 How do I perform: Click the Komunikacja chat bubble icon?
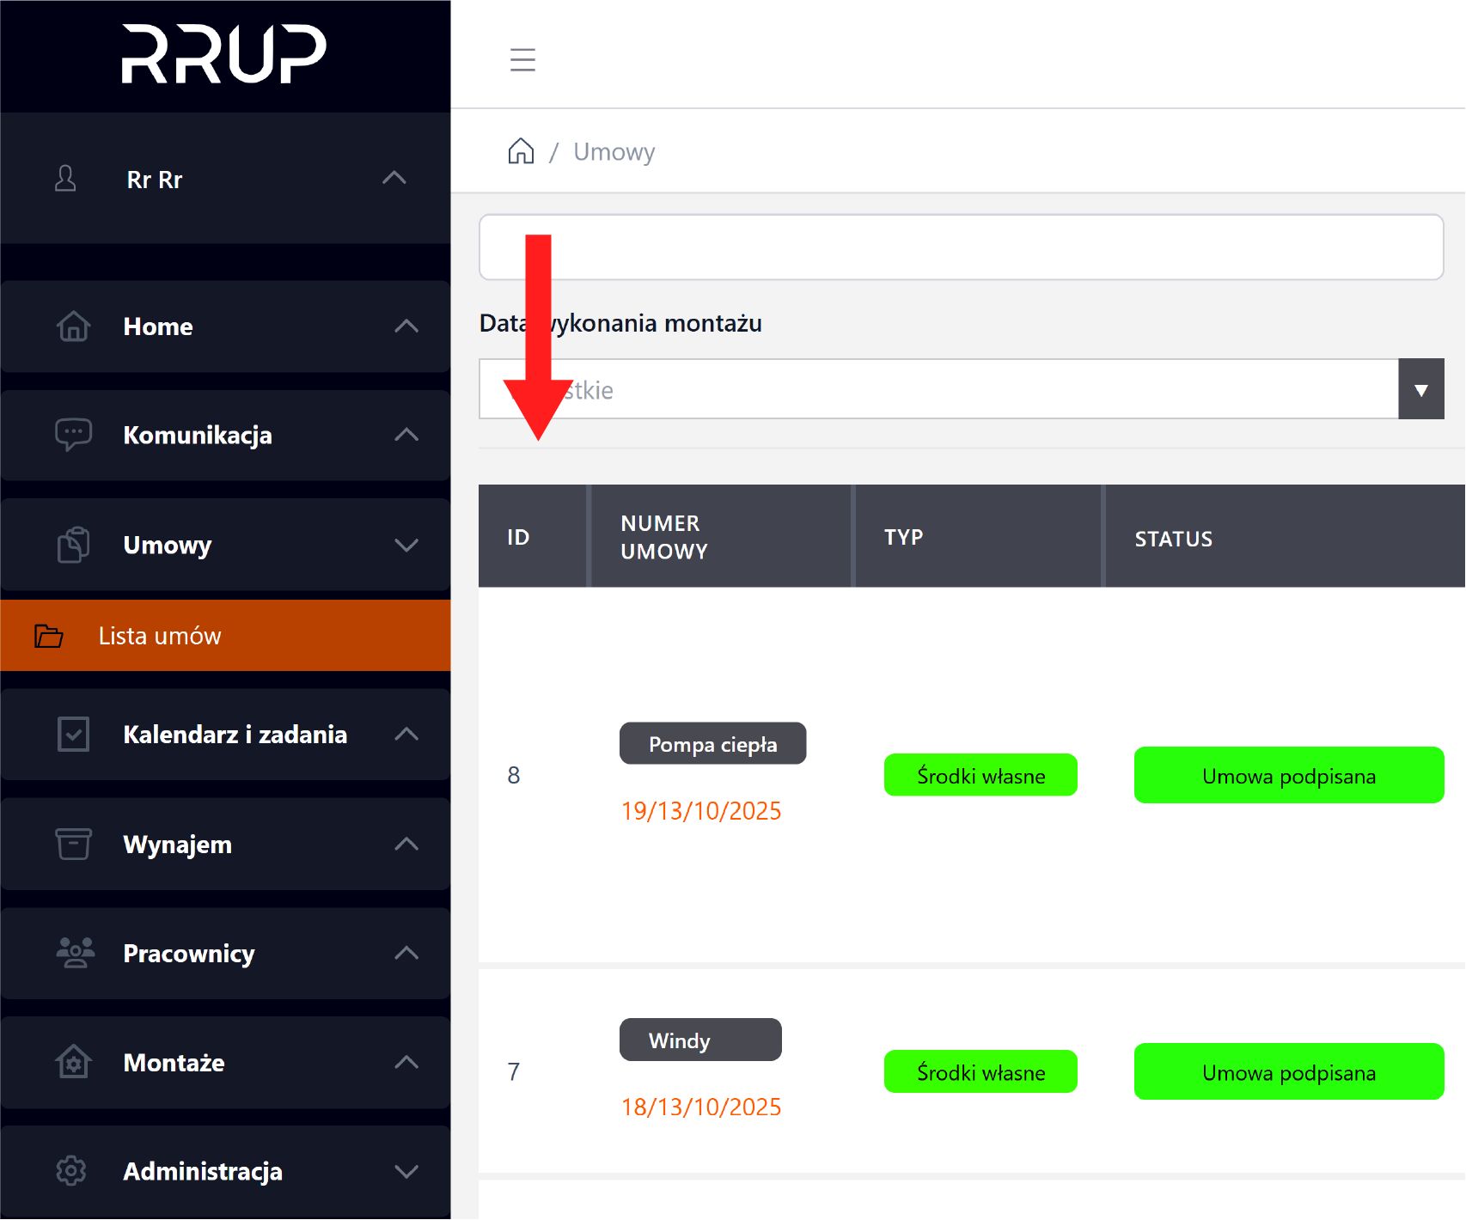coord(73,434)
